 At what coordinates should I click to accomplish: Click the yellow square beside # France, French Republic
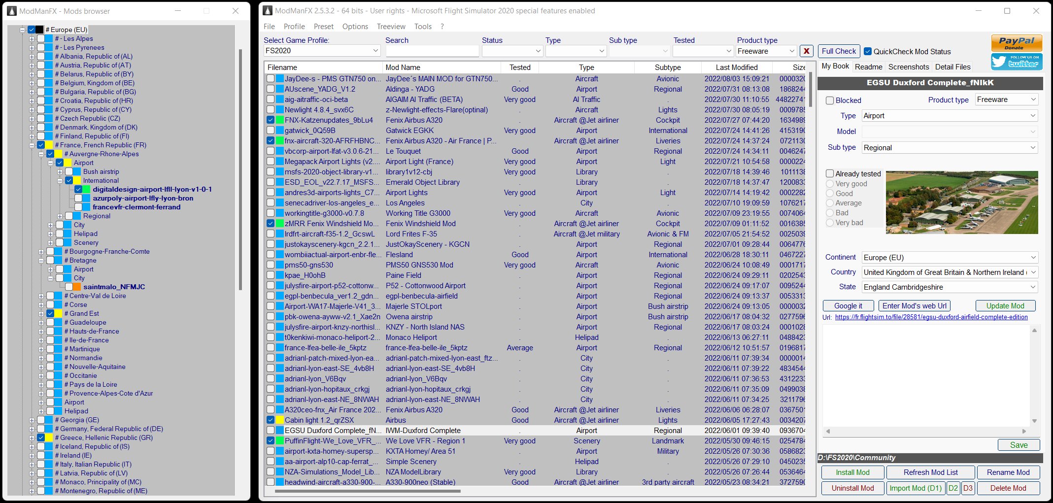(x=50, y=145)
